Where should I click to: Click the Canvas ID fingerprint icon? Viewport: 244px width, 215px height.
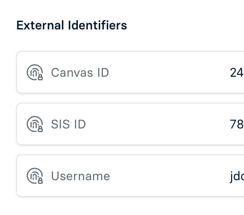click(x=35, y=72)
